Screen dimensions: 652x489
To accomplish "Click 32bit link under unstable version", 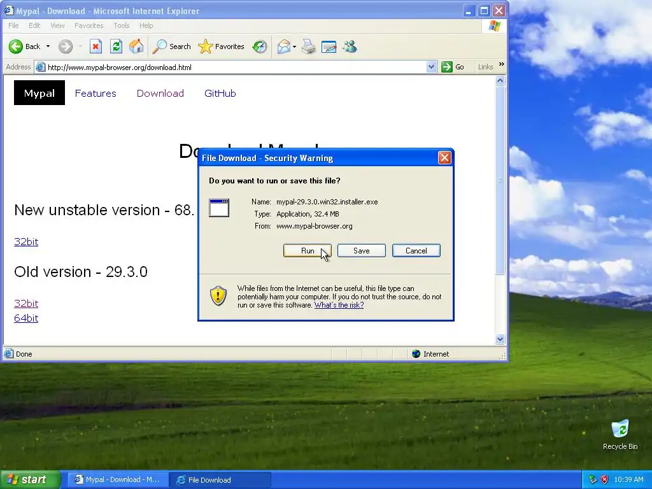I will click(26, 241).
